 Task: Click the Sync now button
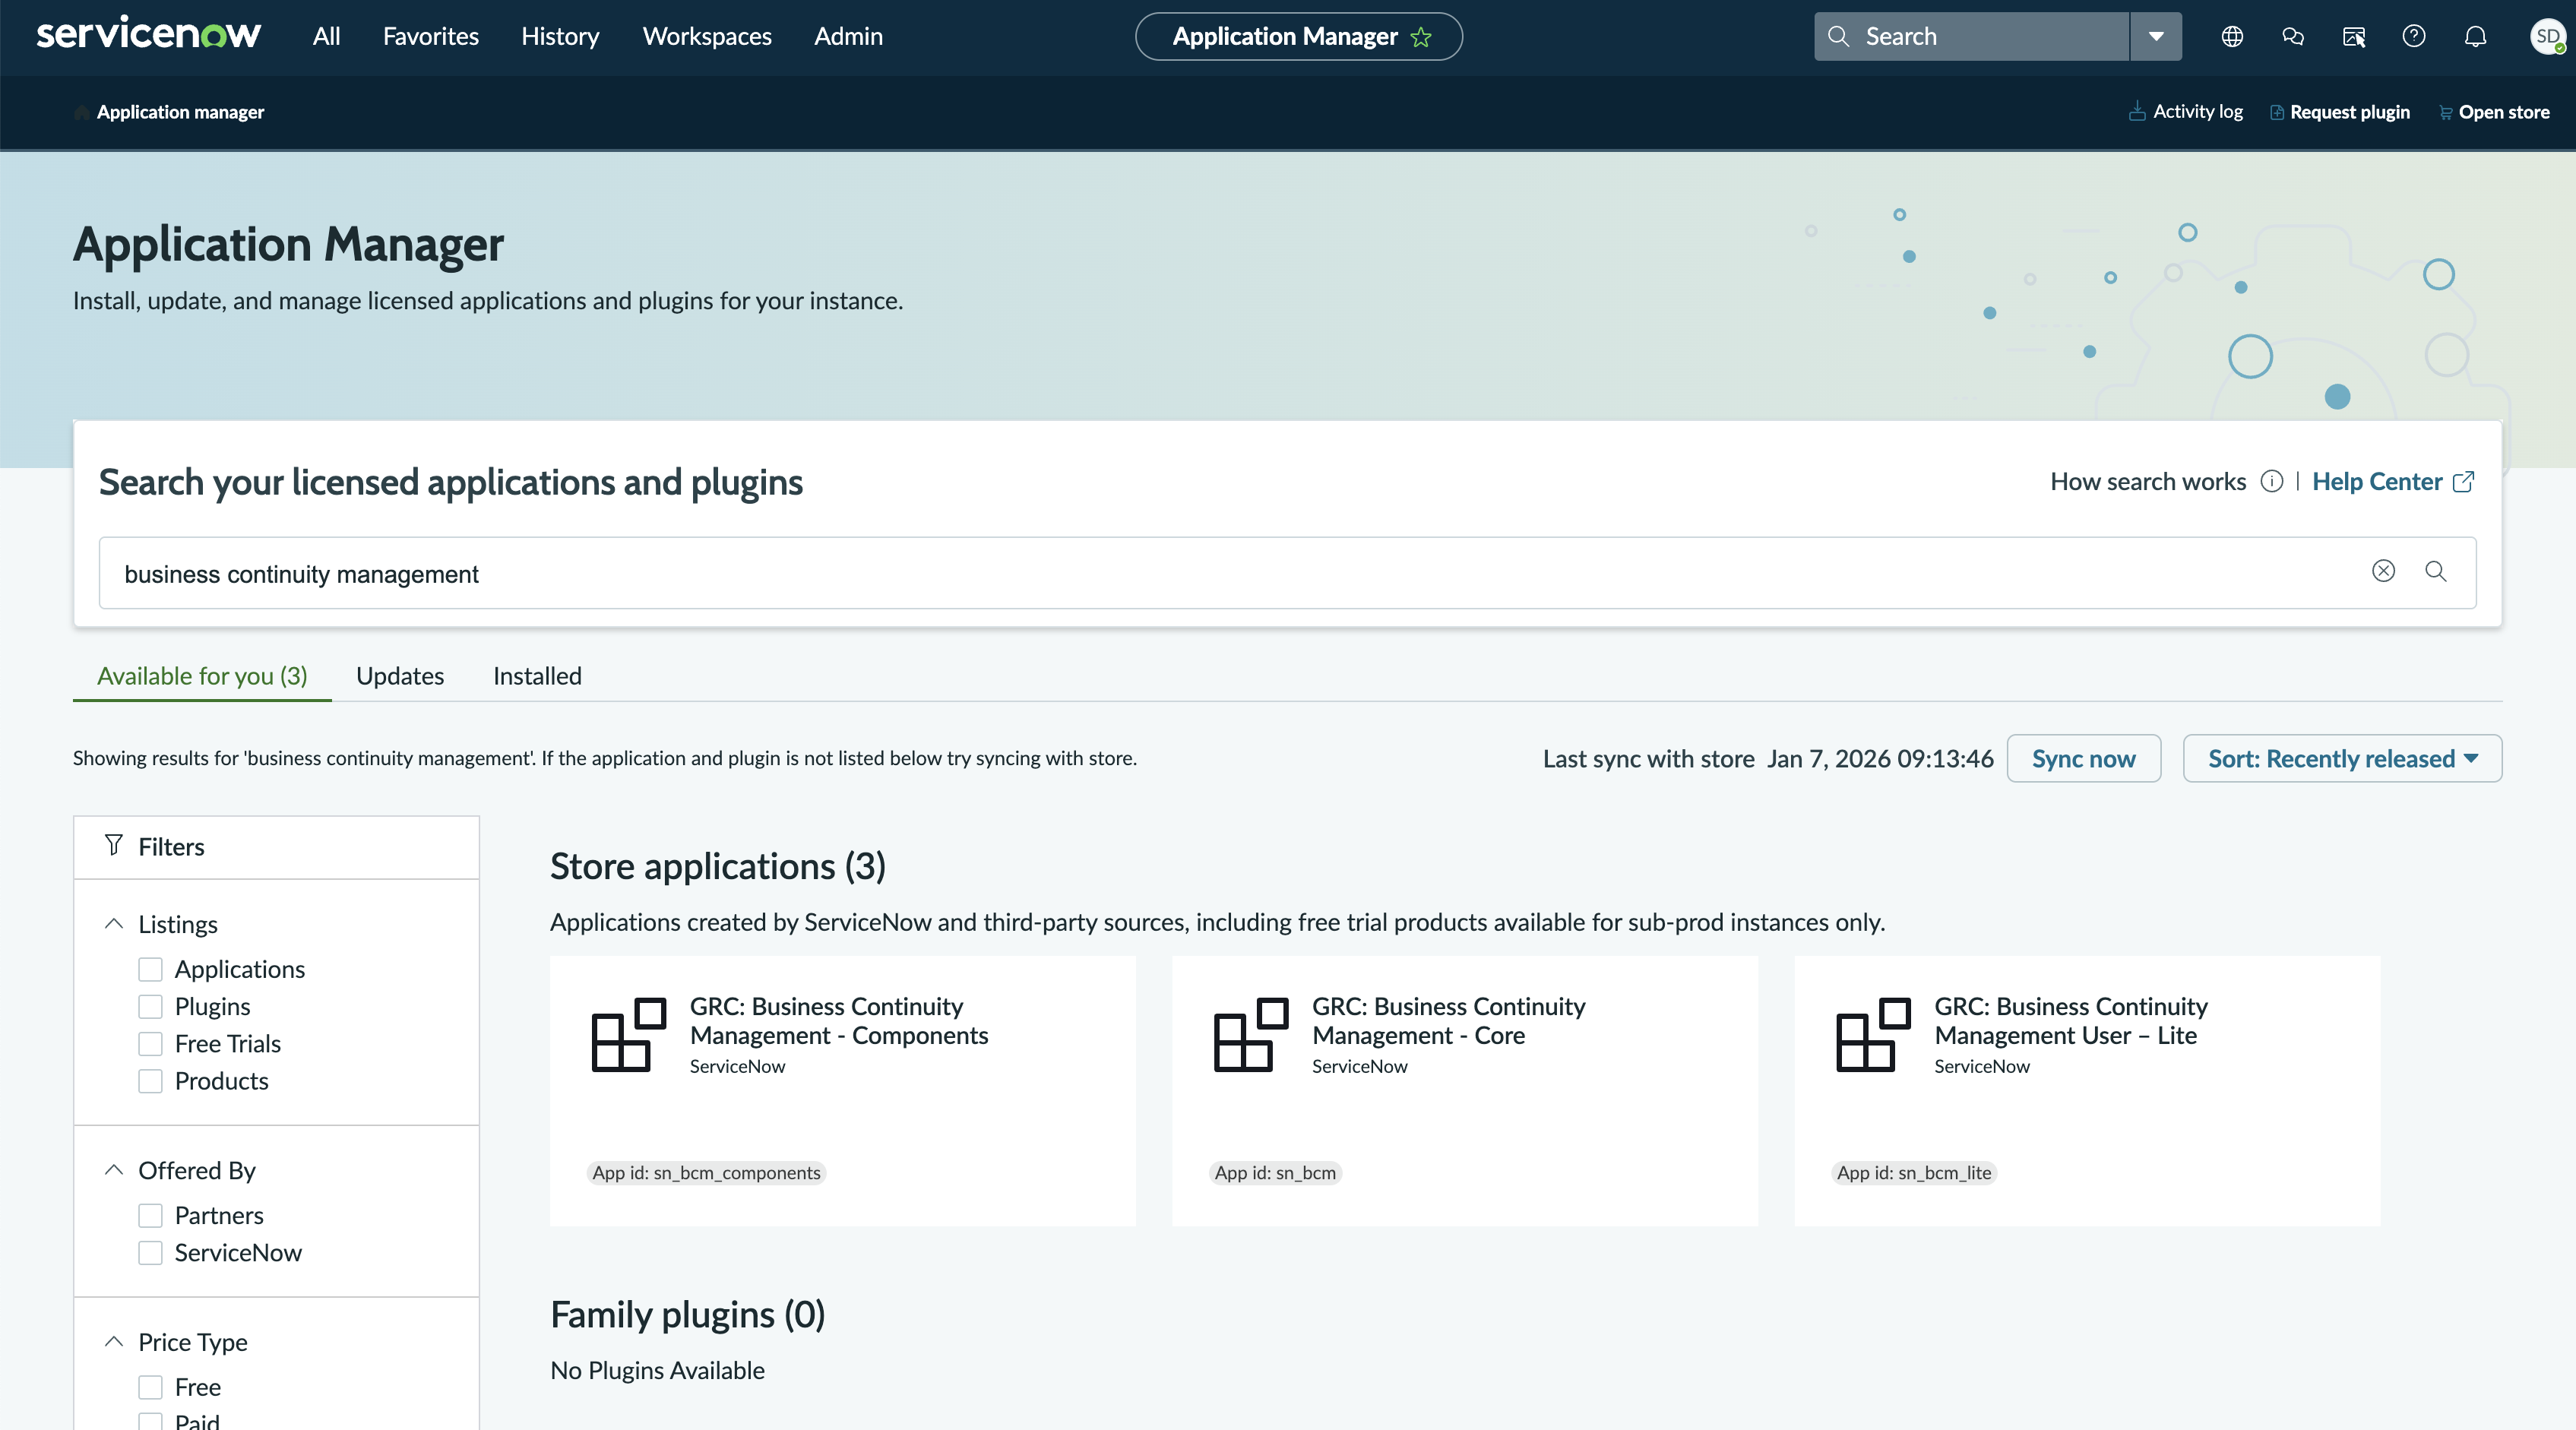[2083, 758]
